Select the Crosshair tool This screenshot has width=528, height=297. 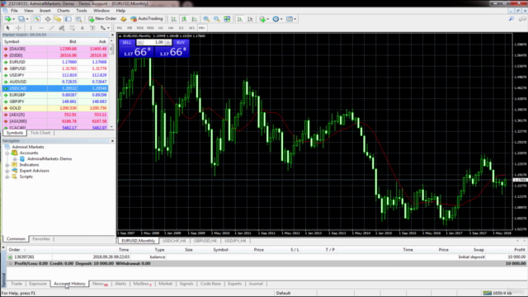(18, 28)
